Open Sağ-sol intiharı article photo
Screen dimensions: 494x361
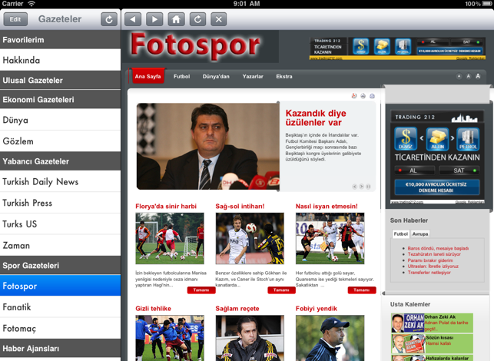click(250, 238)
